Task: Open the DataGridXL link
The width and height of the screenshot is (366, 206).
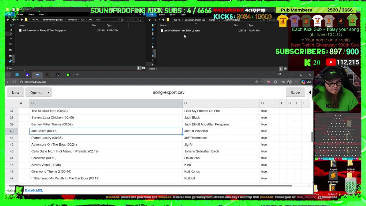Action: click(x=34, y=190)
